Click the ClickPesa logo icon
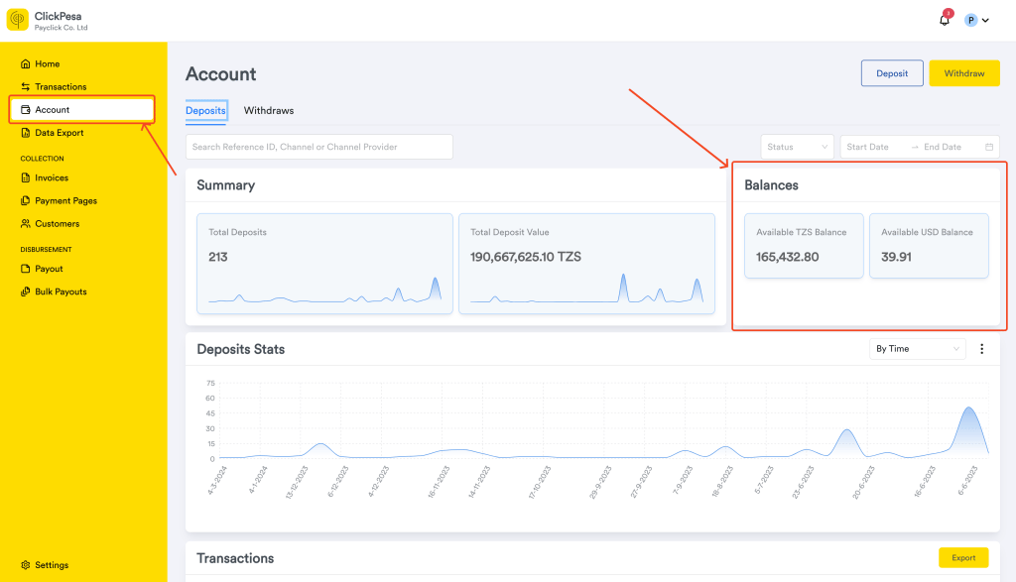 [18, 20]
